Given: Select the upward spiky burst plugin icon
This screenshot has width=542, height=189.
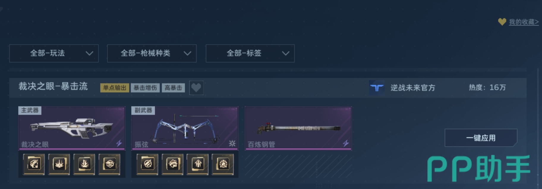Looking at the screenshot, I should click(x=59, y=164).
